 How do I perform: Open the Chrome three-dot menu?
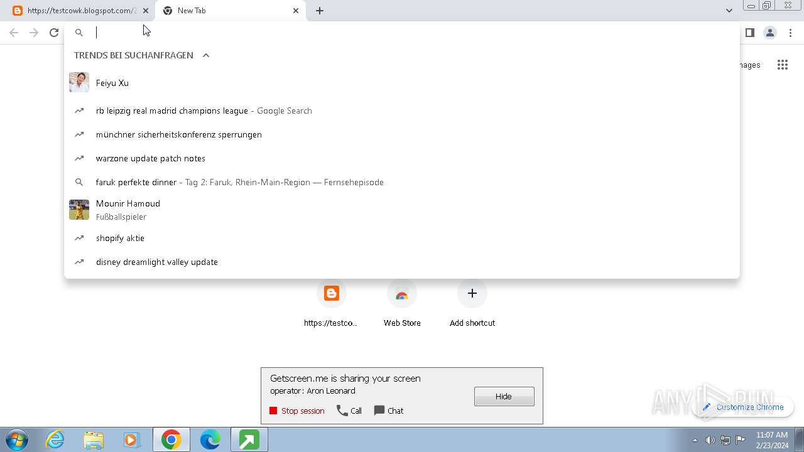tap(791, 33)
